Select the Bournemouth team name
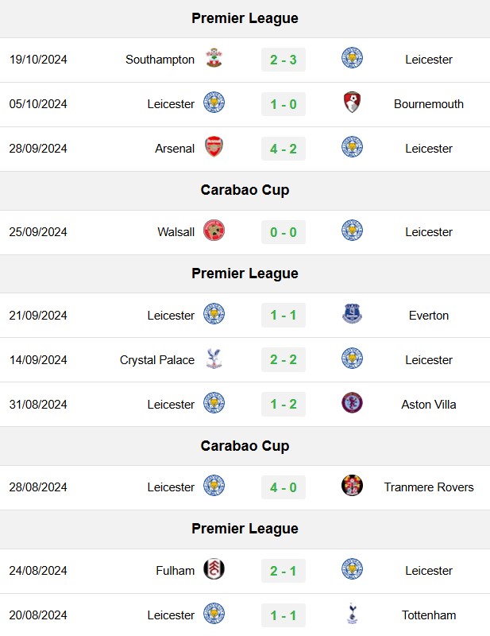This screenshot has height=636, width=490. click(x=429, y=104)
